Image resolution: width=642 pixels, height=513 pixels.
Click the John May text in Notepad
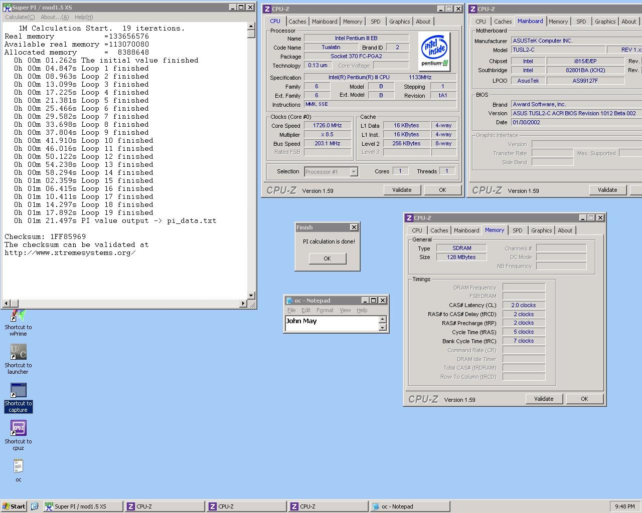(301, 321)
